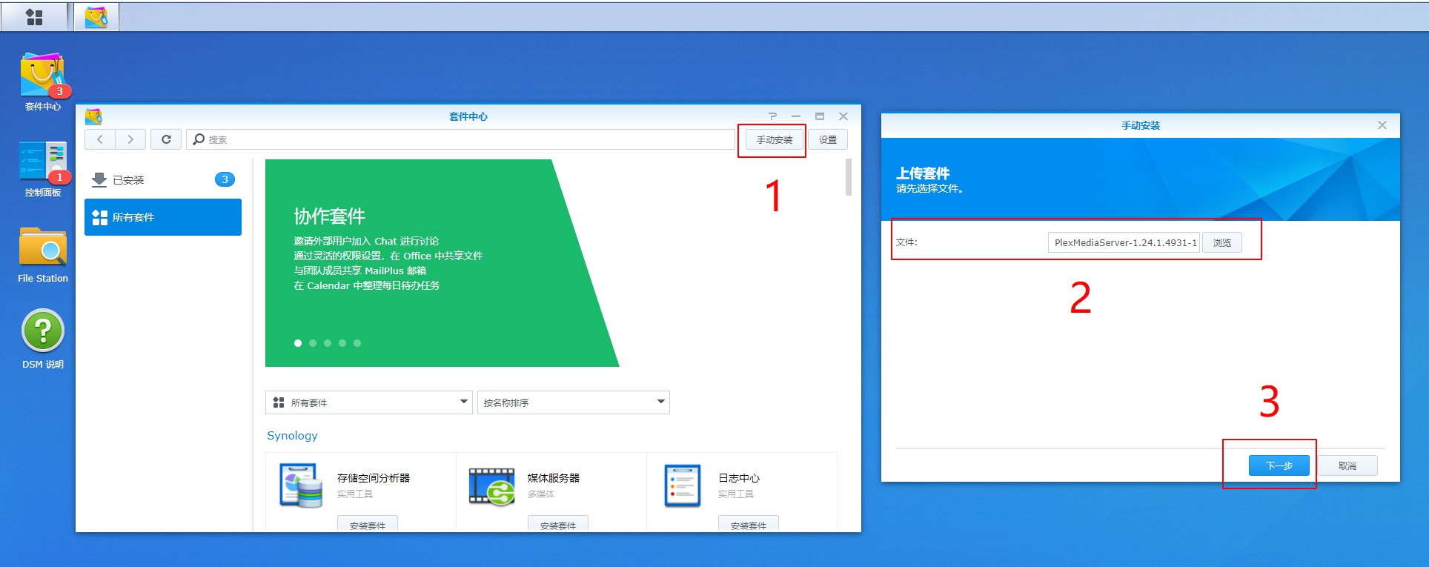Select 所有套件 in the sidebar
This screenshot has height=567, width=1429.
(x=163, y=217)
